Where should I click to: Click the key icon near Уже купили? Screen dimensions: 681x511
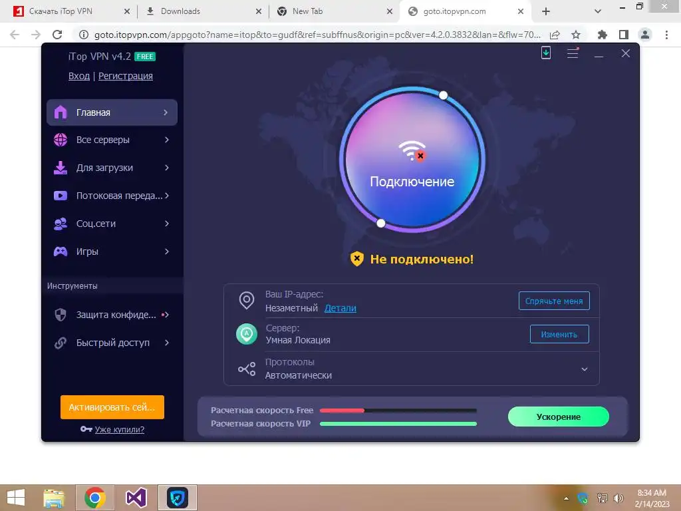pos(86,429)
